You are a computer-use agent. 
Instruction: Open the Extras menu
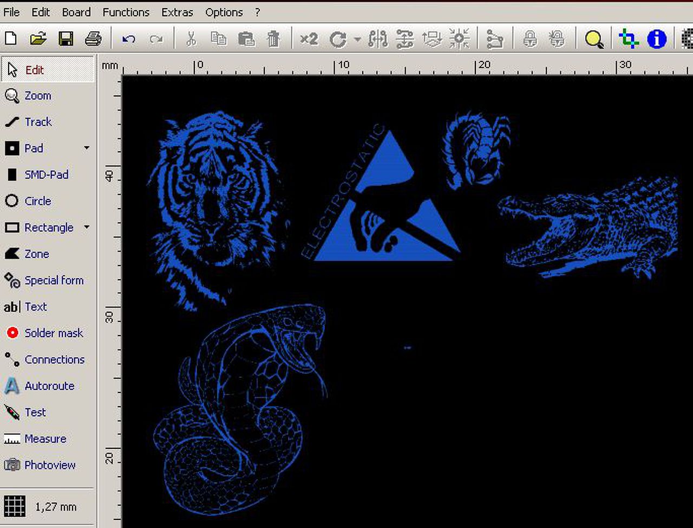click(178, 12)
